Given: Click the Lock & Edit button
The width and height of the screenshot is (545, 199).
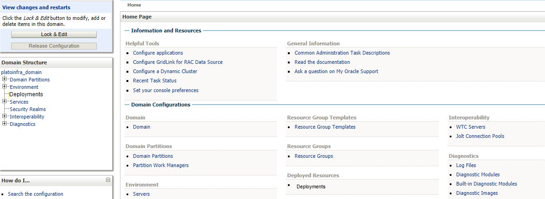Looking at the screenshot, I should [53, 35].
